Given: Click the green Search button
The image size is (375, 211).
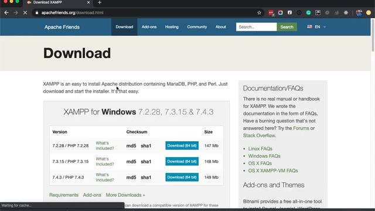Looking at the screenshot, I should pos(287,27).
